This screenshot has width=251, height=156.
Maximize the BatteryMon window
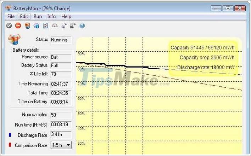tap(228, 8)
